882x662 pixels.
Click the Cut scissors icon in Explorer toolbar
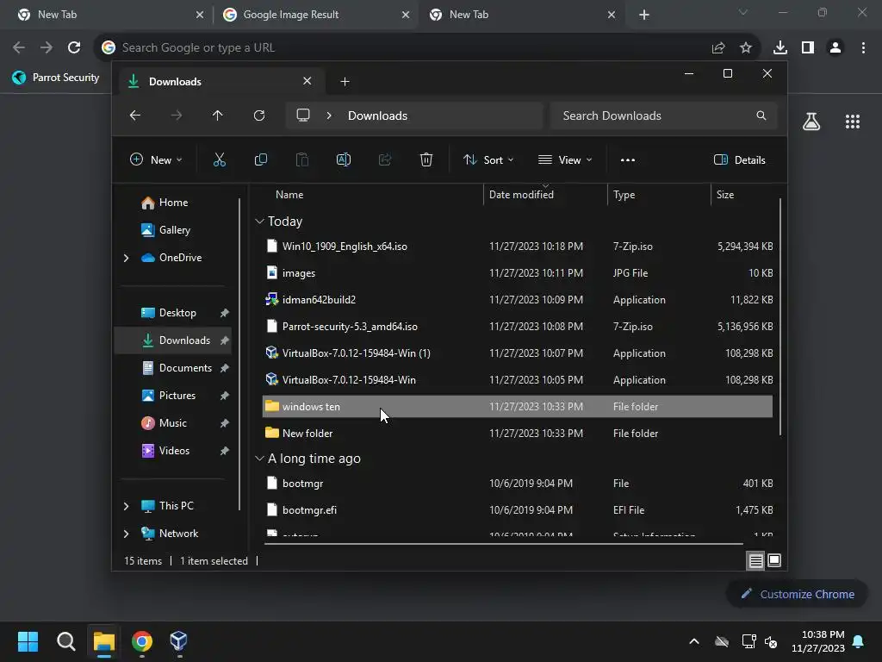220,159
